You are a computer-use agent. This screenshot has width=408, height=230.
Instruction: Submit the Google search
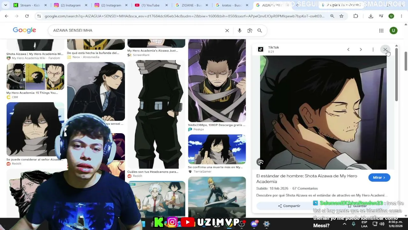(260, 30)
